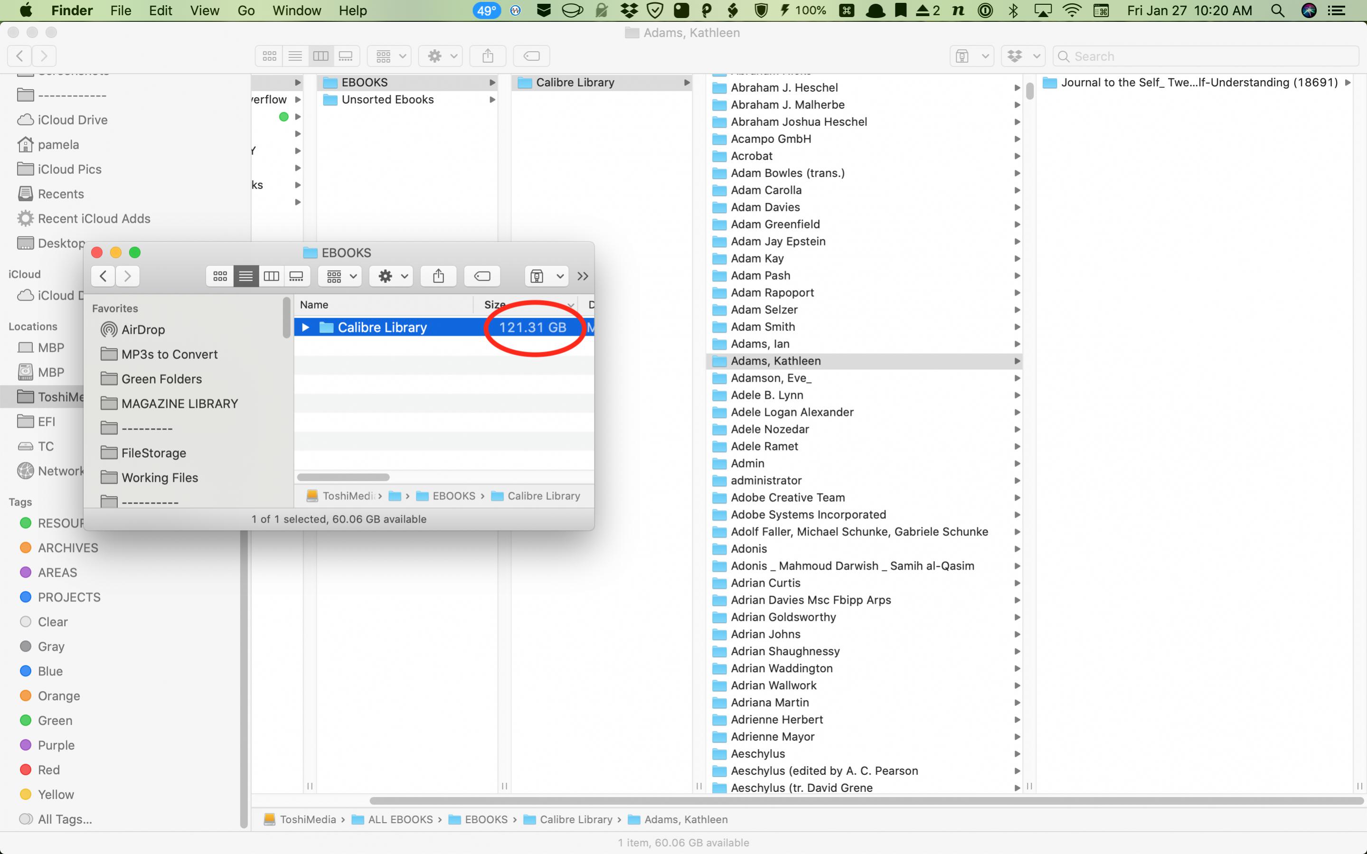Switch EBOOKS window to list view
The width and height of the screenshot is (1367, 854).
[246, 276]
